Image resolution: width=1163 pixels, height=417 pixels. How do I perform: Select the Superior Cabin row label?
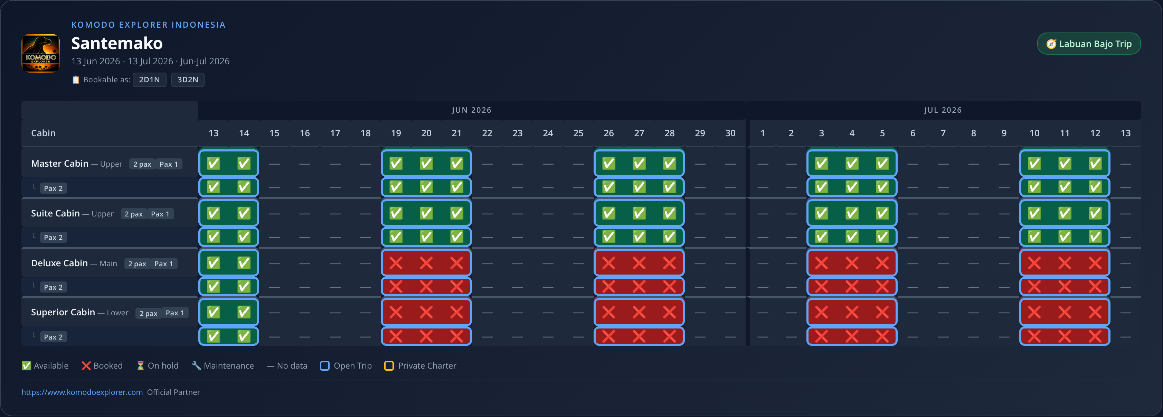pyautogui.click(x=63, y=312)
